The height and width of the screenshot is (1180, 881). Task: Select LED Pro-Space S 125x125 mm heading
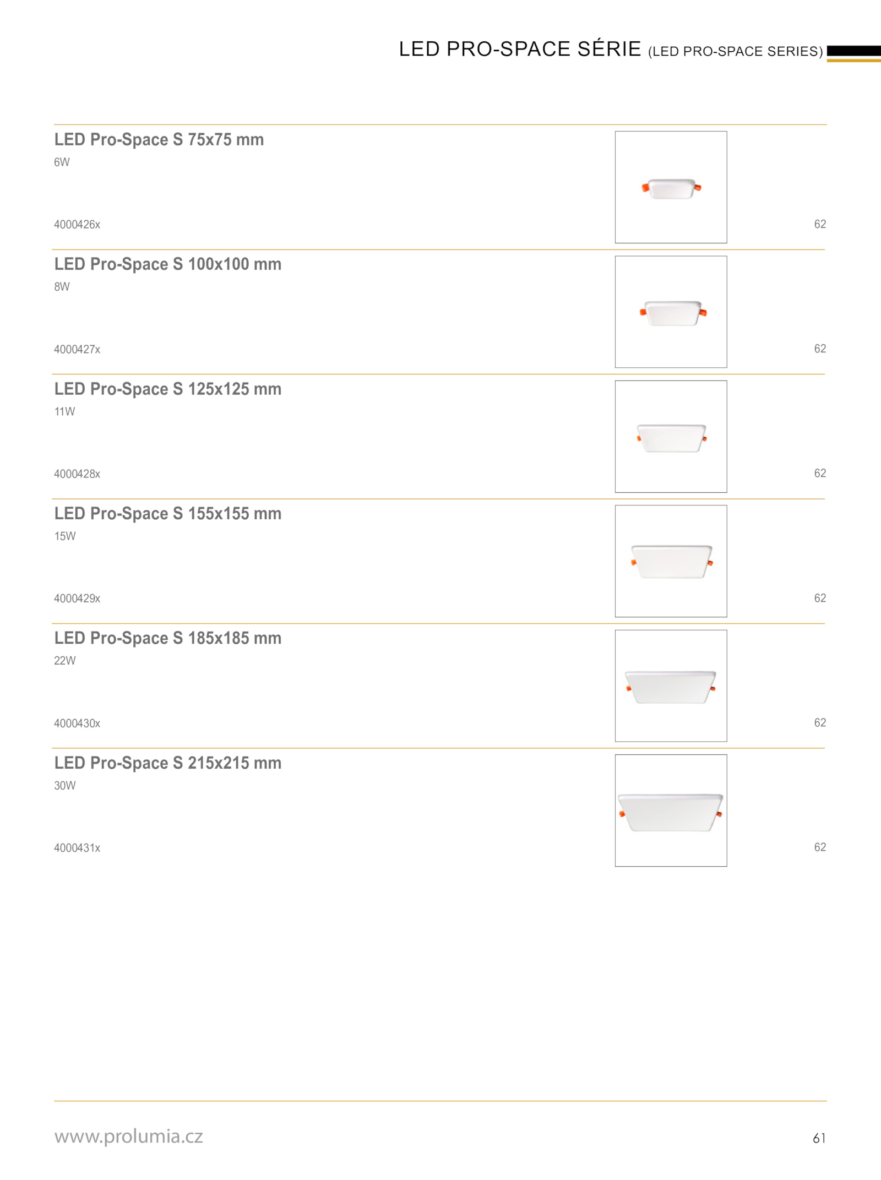[x=168, y=389]
